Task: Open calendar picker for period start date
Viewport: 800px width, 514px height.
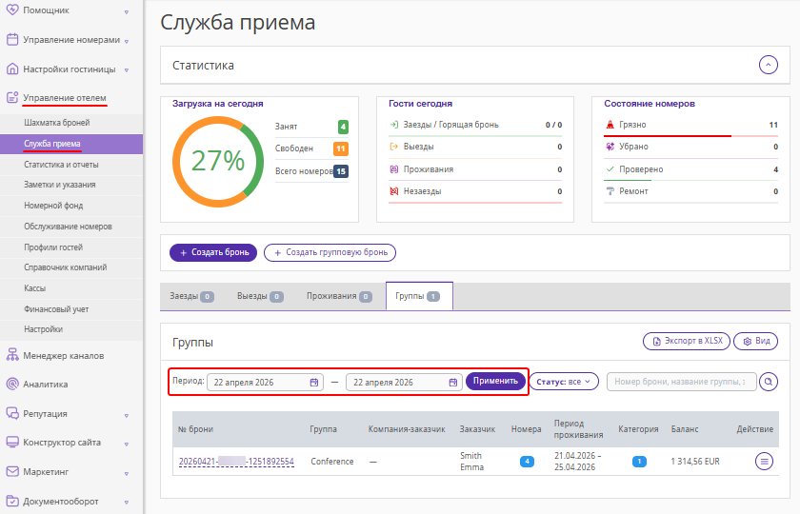Action: [314, 383]
